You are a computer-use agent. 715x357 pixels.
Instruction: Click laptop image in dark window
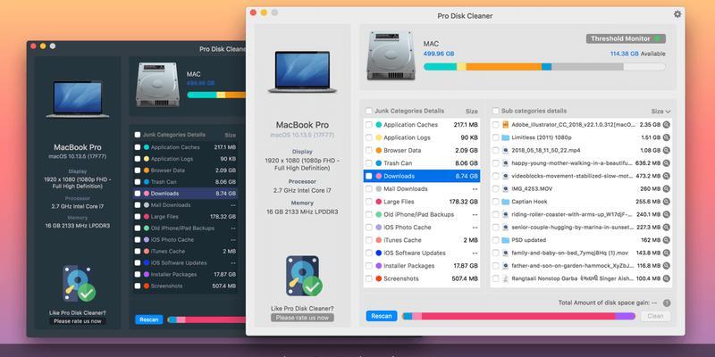(x=78, y=99)
